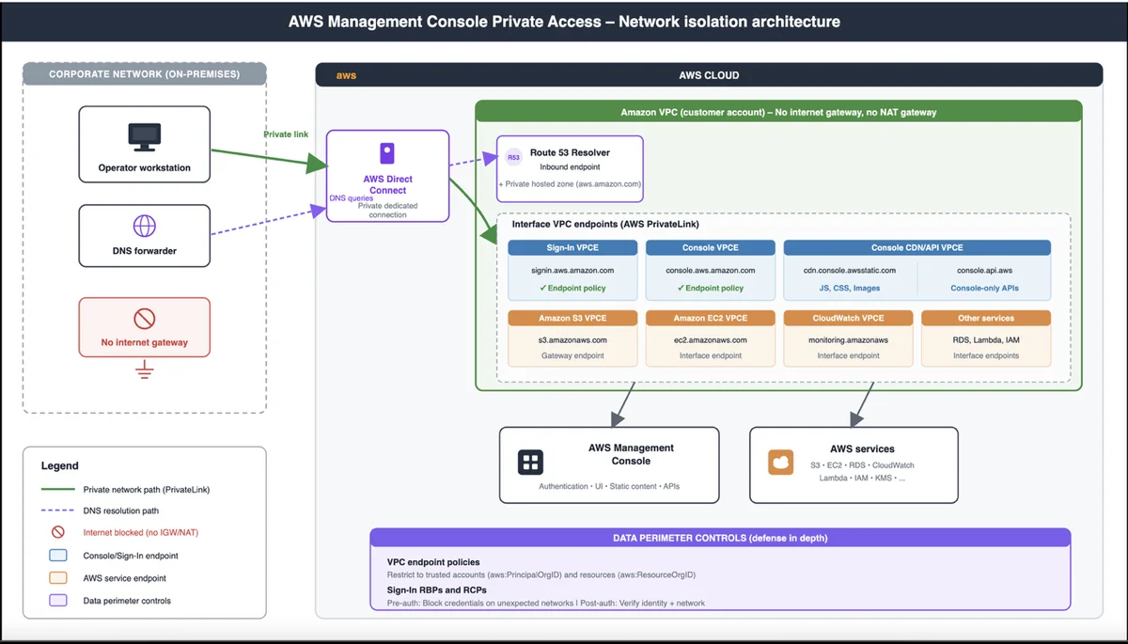Image resolution: width=1128 pixels, height=644 pixels.
Task: Click the Sign-In RBPs and RCPs heading
Action: (x=437, y=590)
